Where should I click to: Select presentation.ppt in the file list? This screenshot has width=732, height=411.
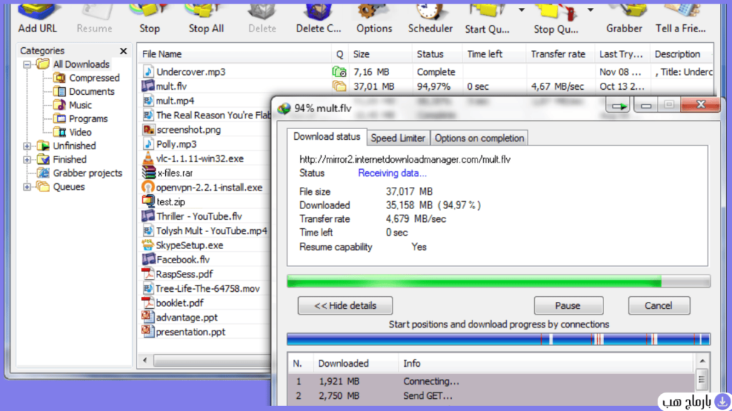[190, 332]
